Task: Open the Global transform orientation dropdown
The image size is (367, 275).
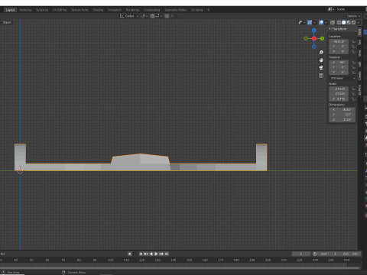Action: (x=129, y=16)
